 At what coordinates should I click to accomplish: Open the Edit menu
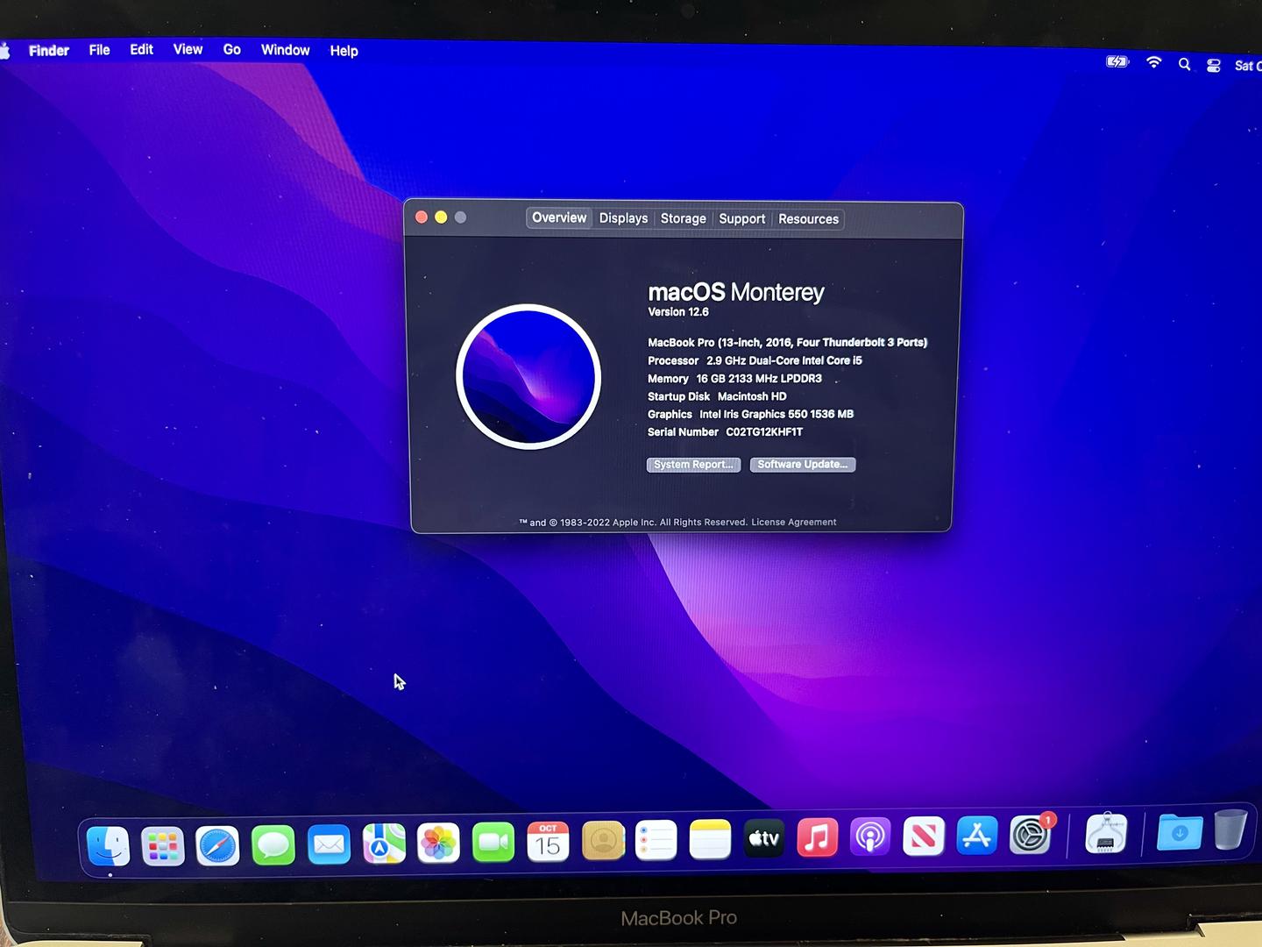[142, 49]
